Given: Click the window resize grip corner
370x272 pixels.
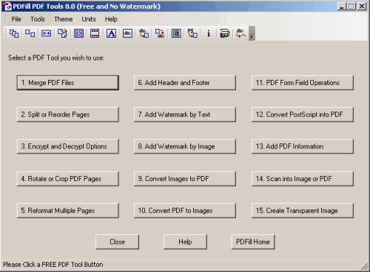Looking at the screenshot, I should click(x=364, y=266).
